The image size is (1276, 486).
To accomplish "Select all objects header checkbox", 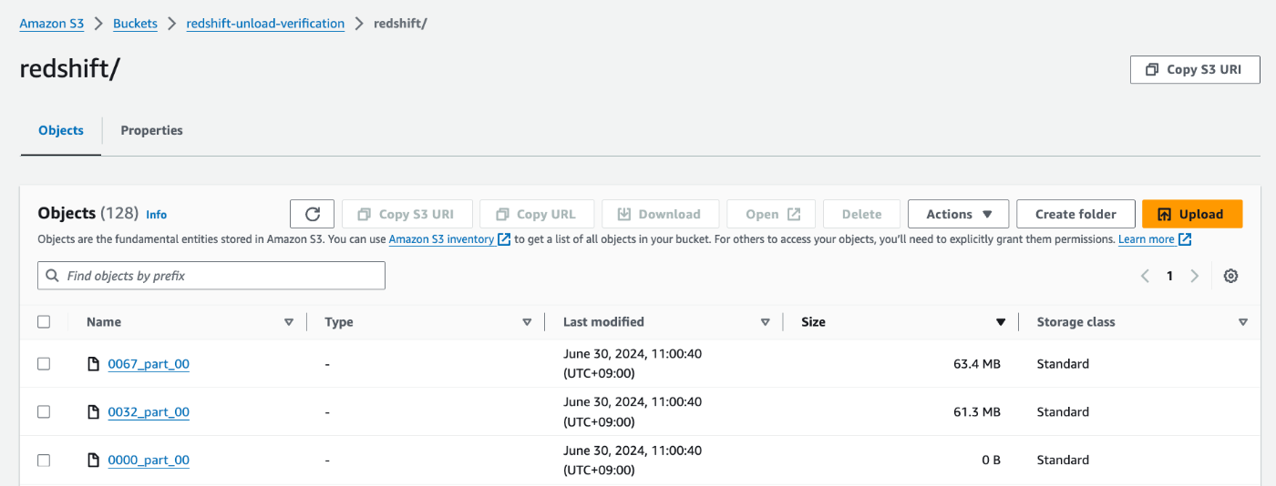I will (x=44, y=321).
